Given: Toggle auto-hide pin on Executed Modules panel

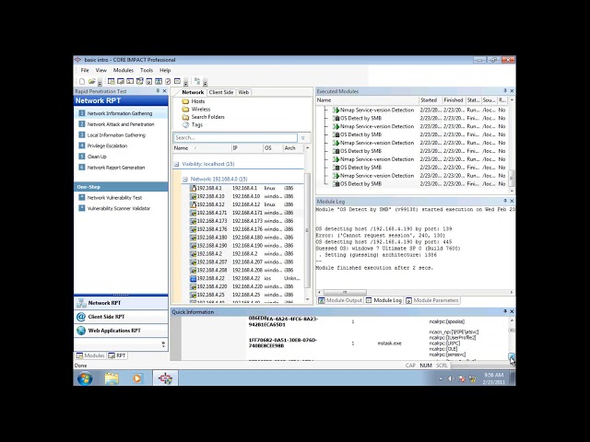Looking at the screenshot, I should 505,91.
